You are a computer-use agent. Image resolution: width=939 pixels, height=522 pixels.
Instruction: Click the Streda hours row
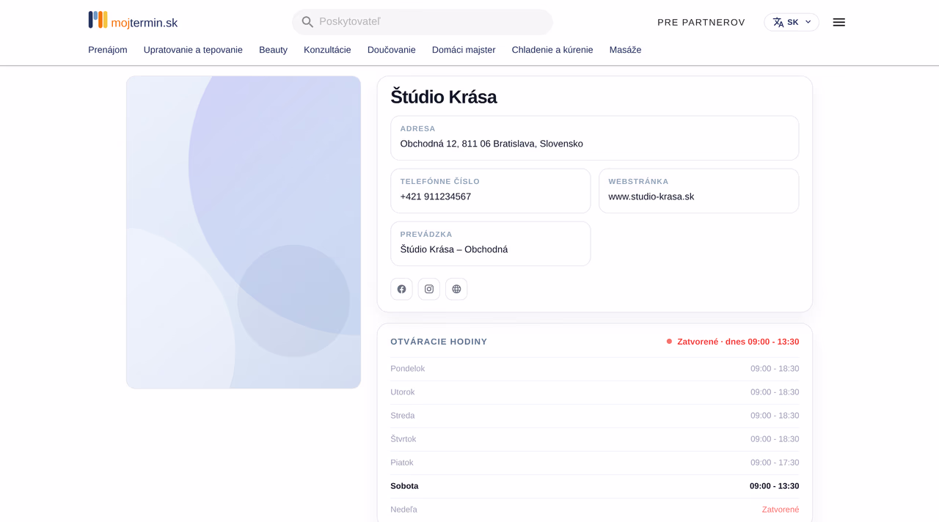pyautogui.click(x=595, y=416)
